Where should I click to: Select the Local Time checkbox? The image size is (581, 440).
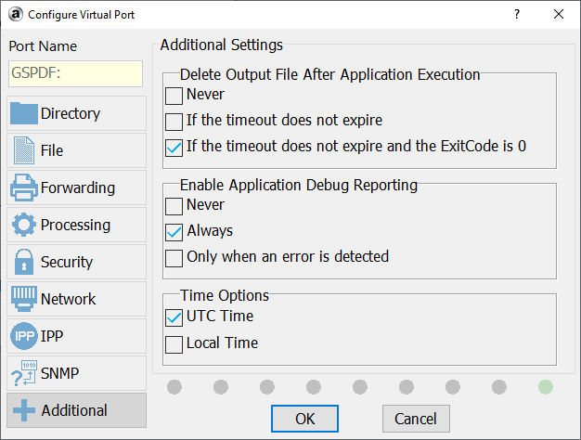[x=174, y=344]
